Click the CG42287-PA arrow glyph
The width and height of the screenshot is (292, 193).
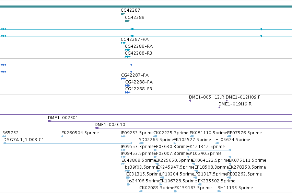[123, 79]
